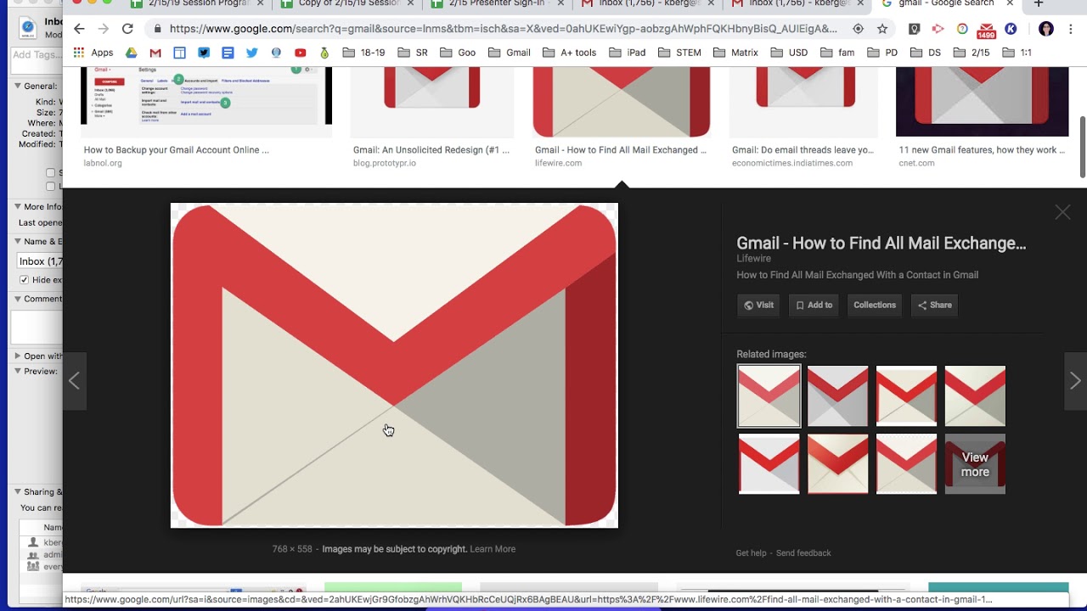
Task: Open the Google Drive bookmark icon
Action: pyautogui.click(x=132, y=53)
